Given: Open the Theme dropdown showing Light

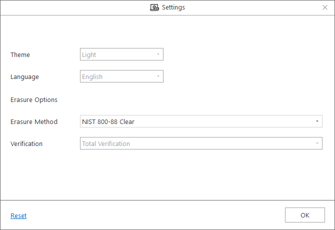Looking at the screenshot, I should pos(121,54).
